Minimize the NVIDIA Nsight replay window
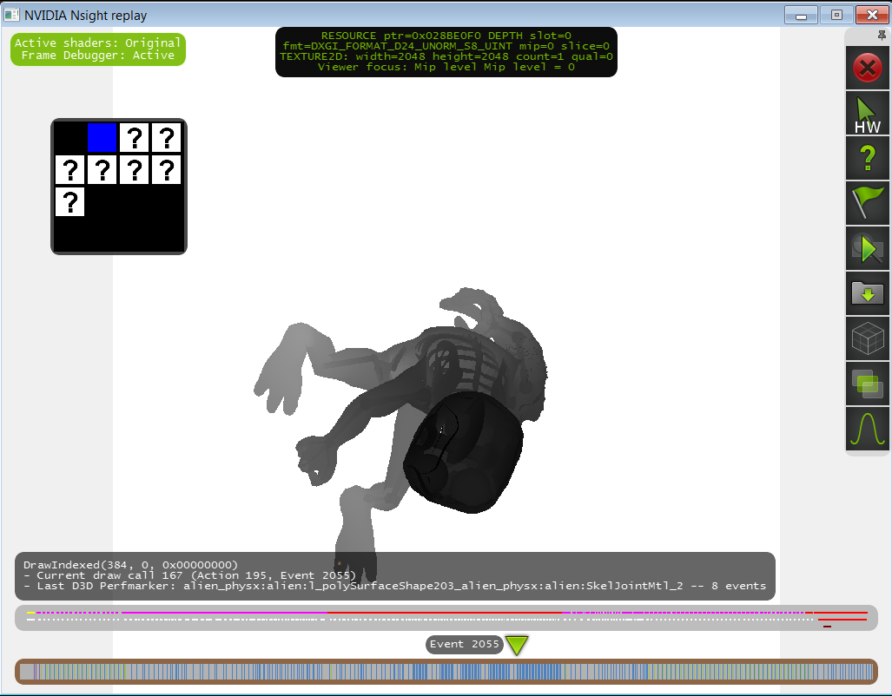This screenshot has height=696, width=892. point(801,16)
